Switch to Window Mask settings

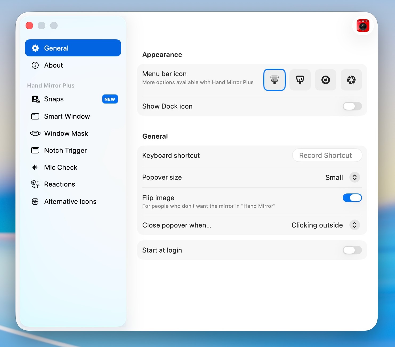[x=73, y=133]
